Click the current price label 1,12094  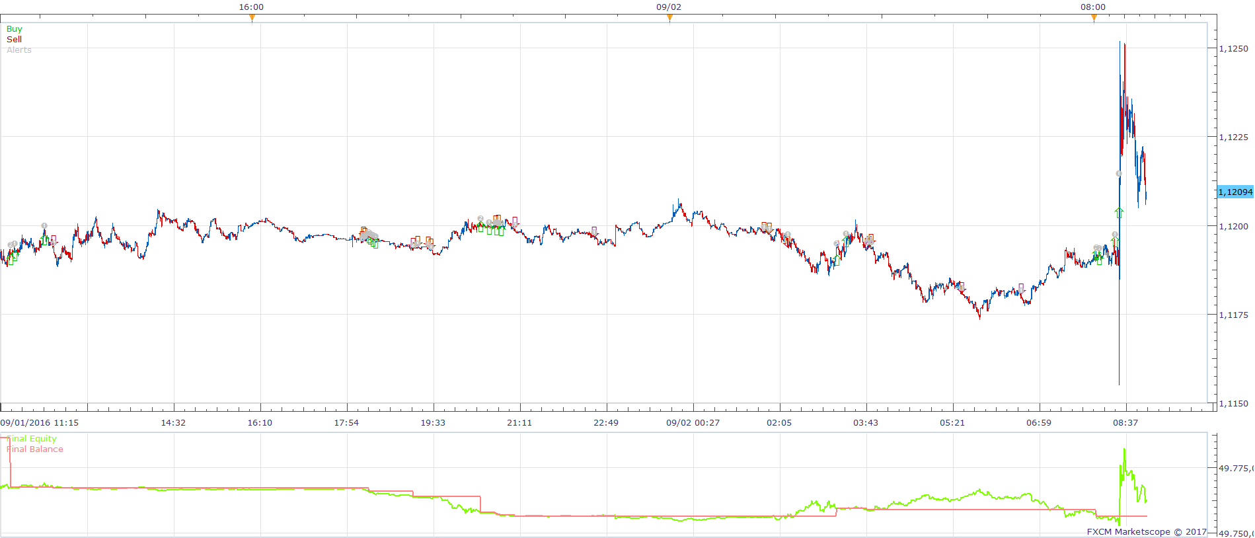point(1235,192)
